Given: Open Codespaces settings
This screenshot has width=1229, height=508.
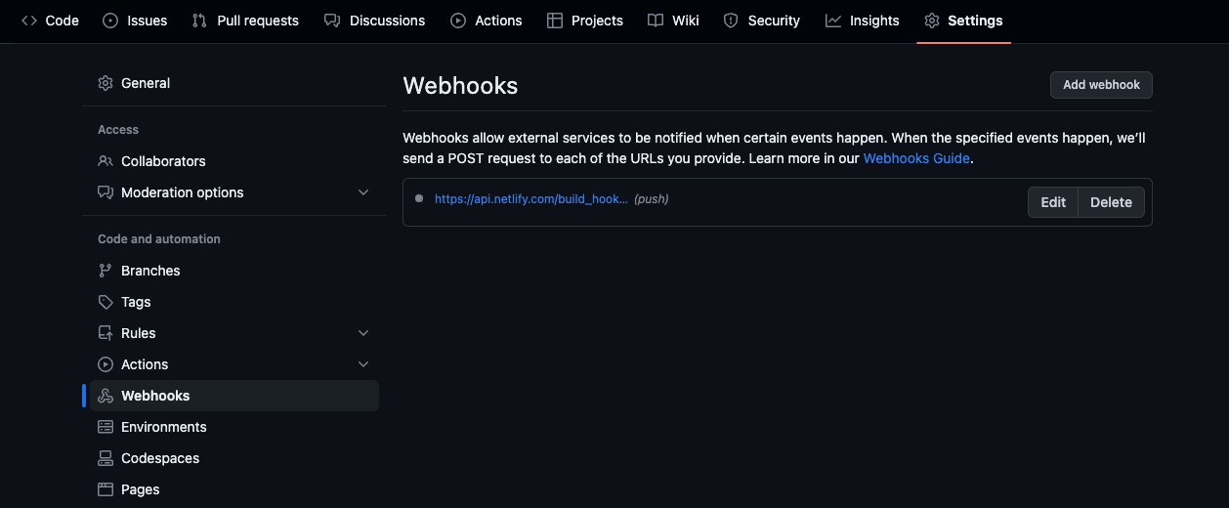Looking at the screenshot, I should [x=234, y=458].
